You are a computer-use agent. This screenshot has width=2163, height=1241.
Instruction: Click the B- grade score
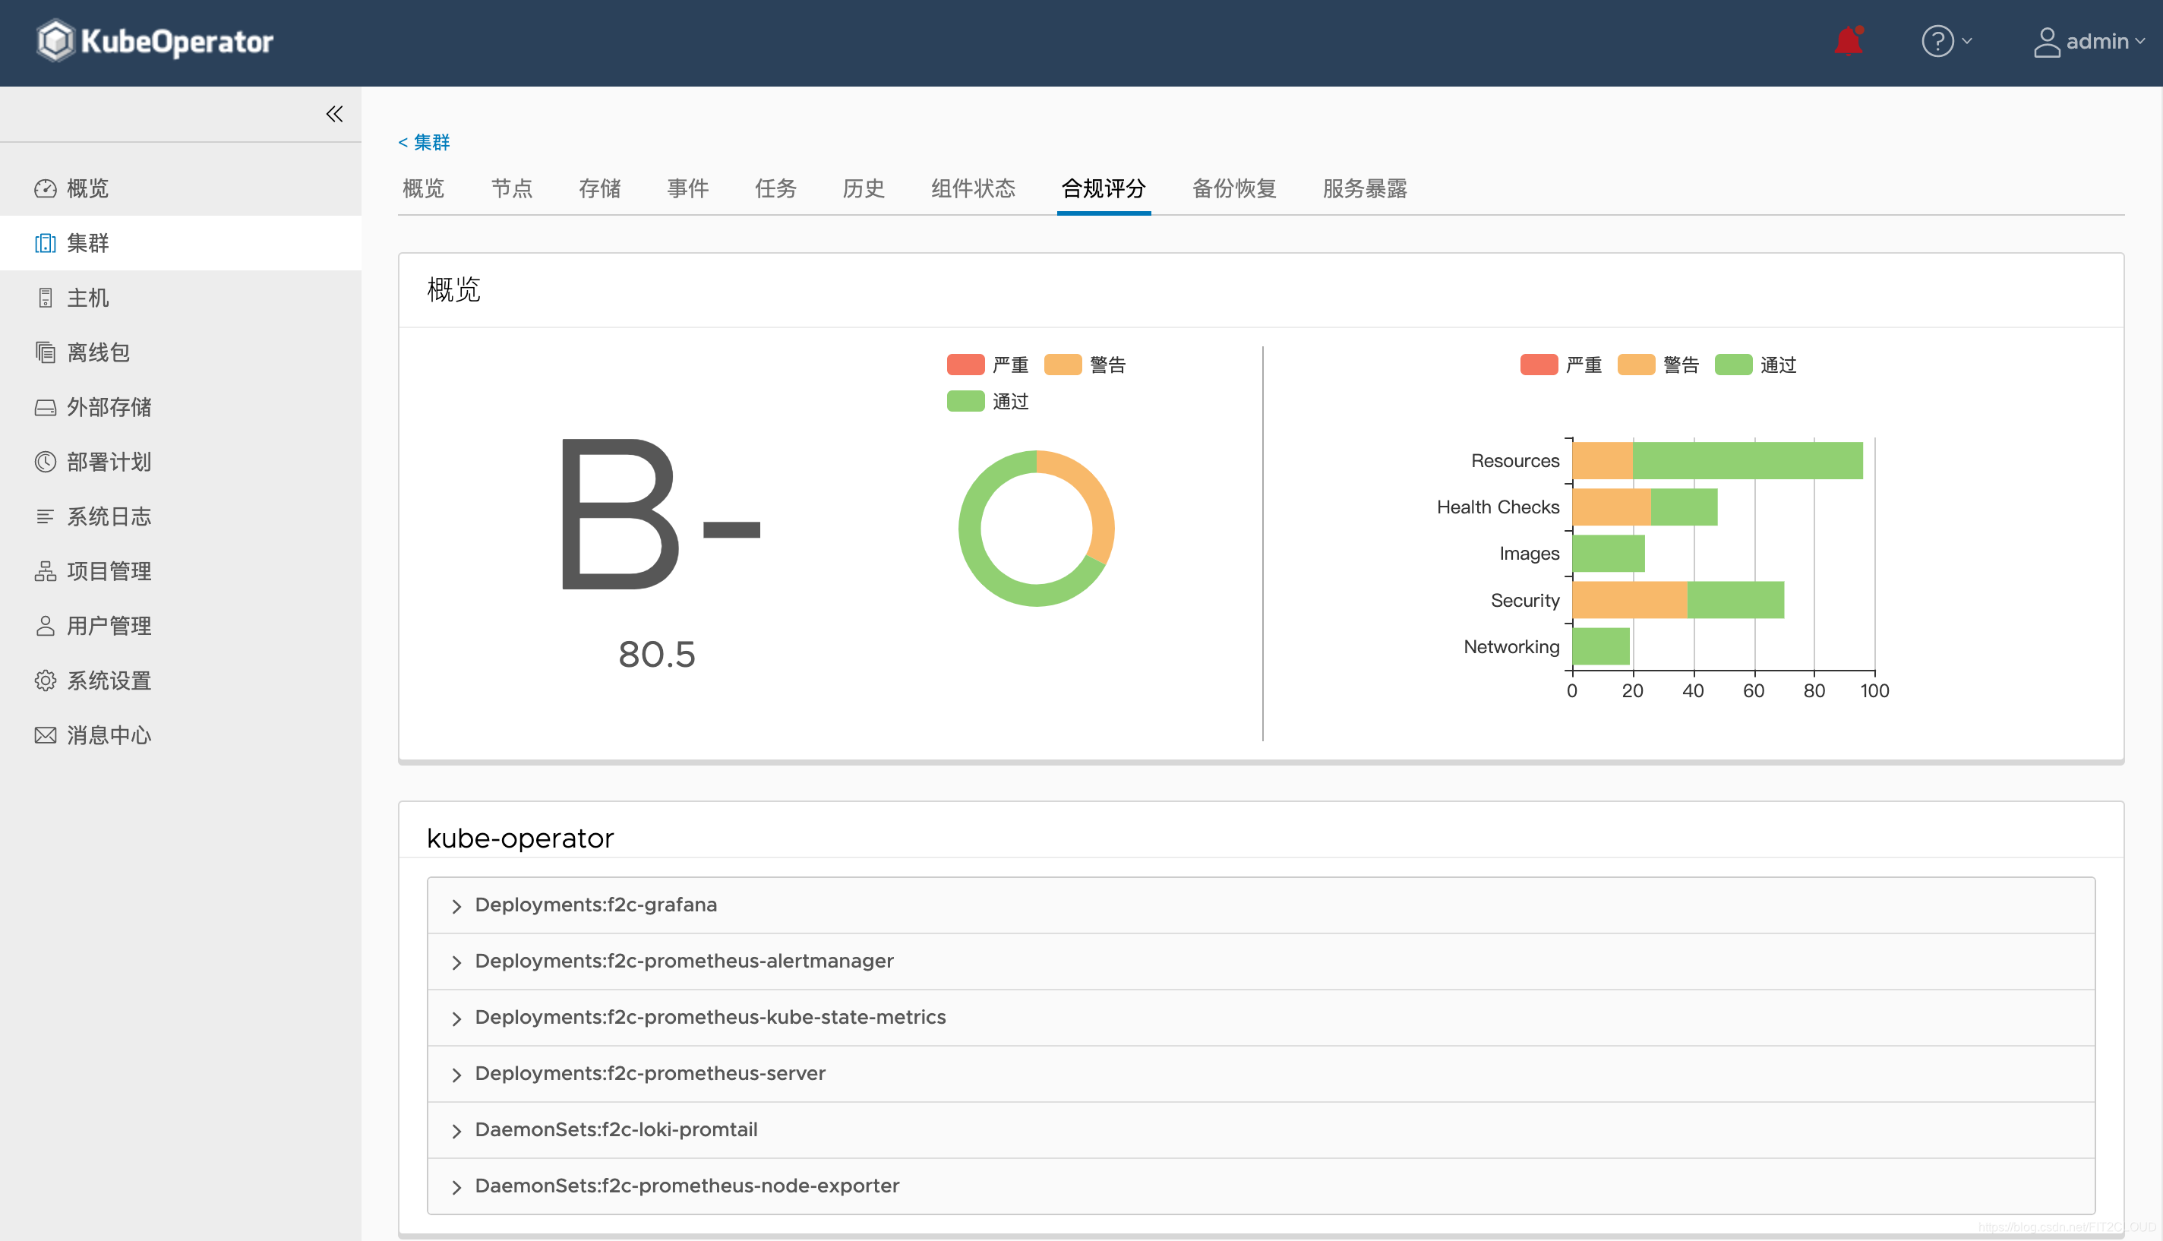pos(660,514)
